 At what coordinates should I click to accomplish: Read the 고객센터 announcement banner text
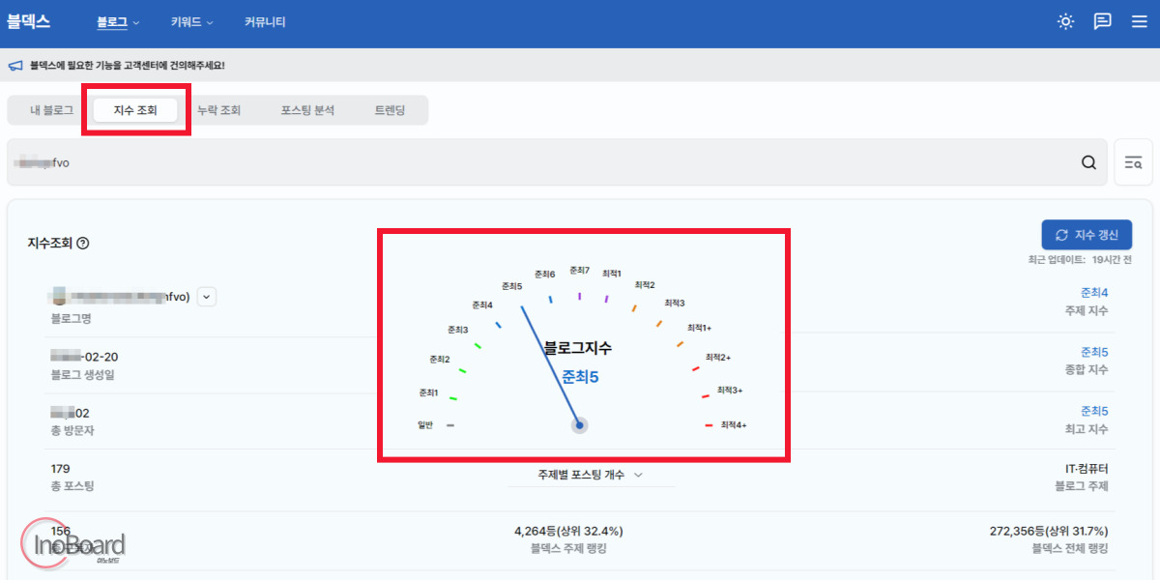coord(127,66)
